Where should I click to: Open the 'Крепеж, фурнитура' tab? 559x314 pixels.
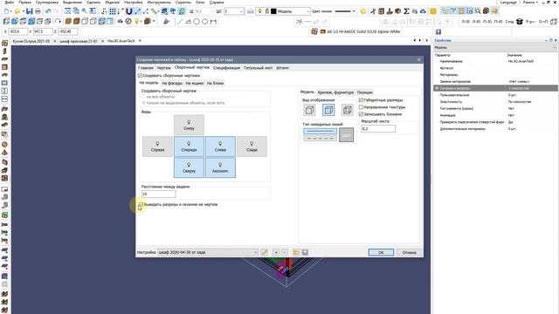(x=335, y=92)
